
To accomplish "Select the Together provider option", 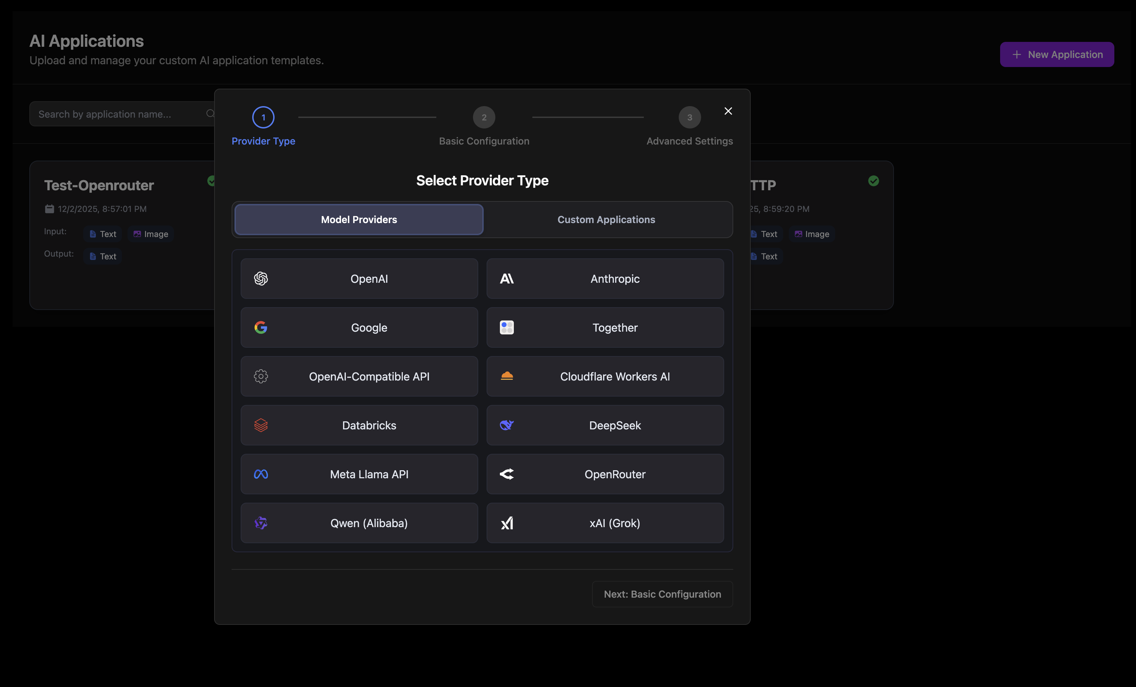I will pyautogui.click(x=605, y=327).
